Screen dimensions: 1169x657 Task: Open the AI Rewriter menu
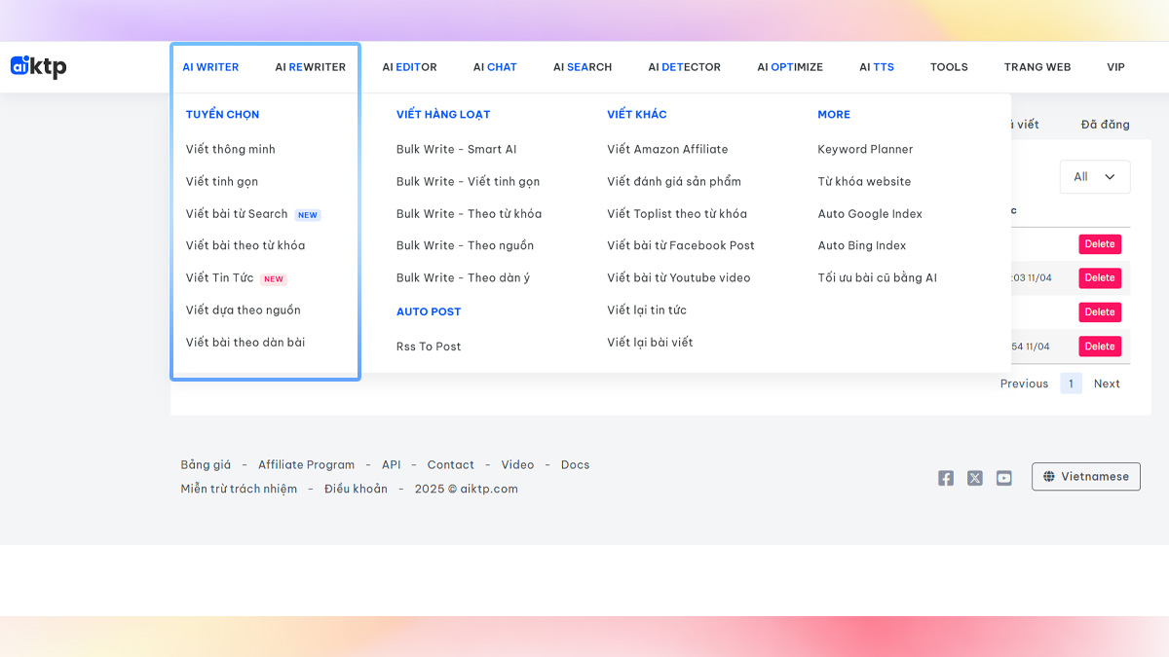pos(310,67)
